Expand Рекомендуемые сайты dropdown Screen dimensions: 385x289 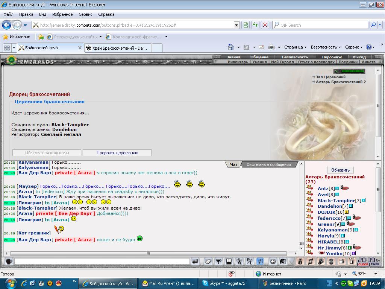point(100,37)
